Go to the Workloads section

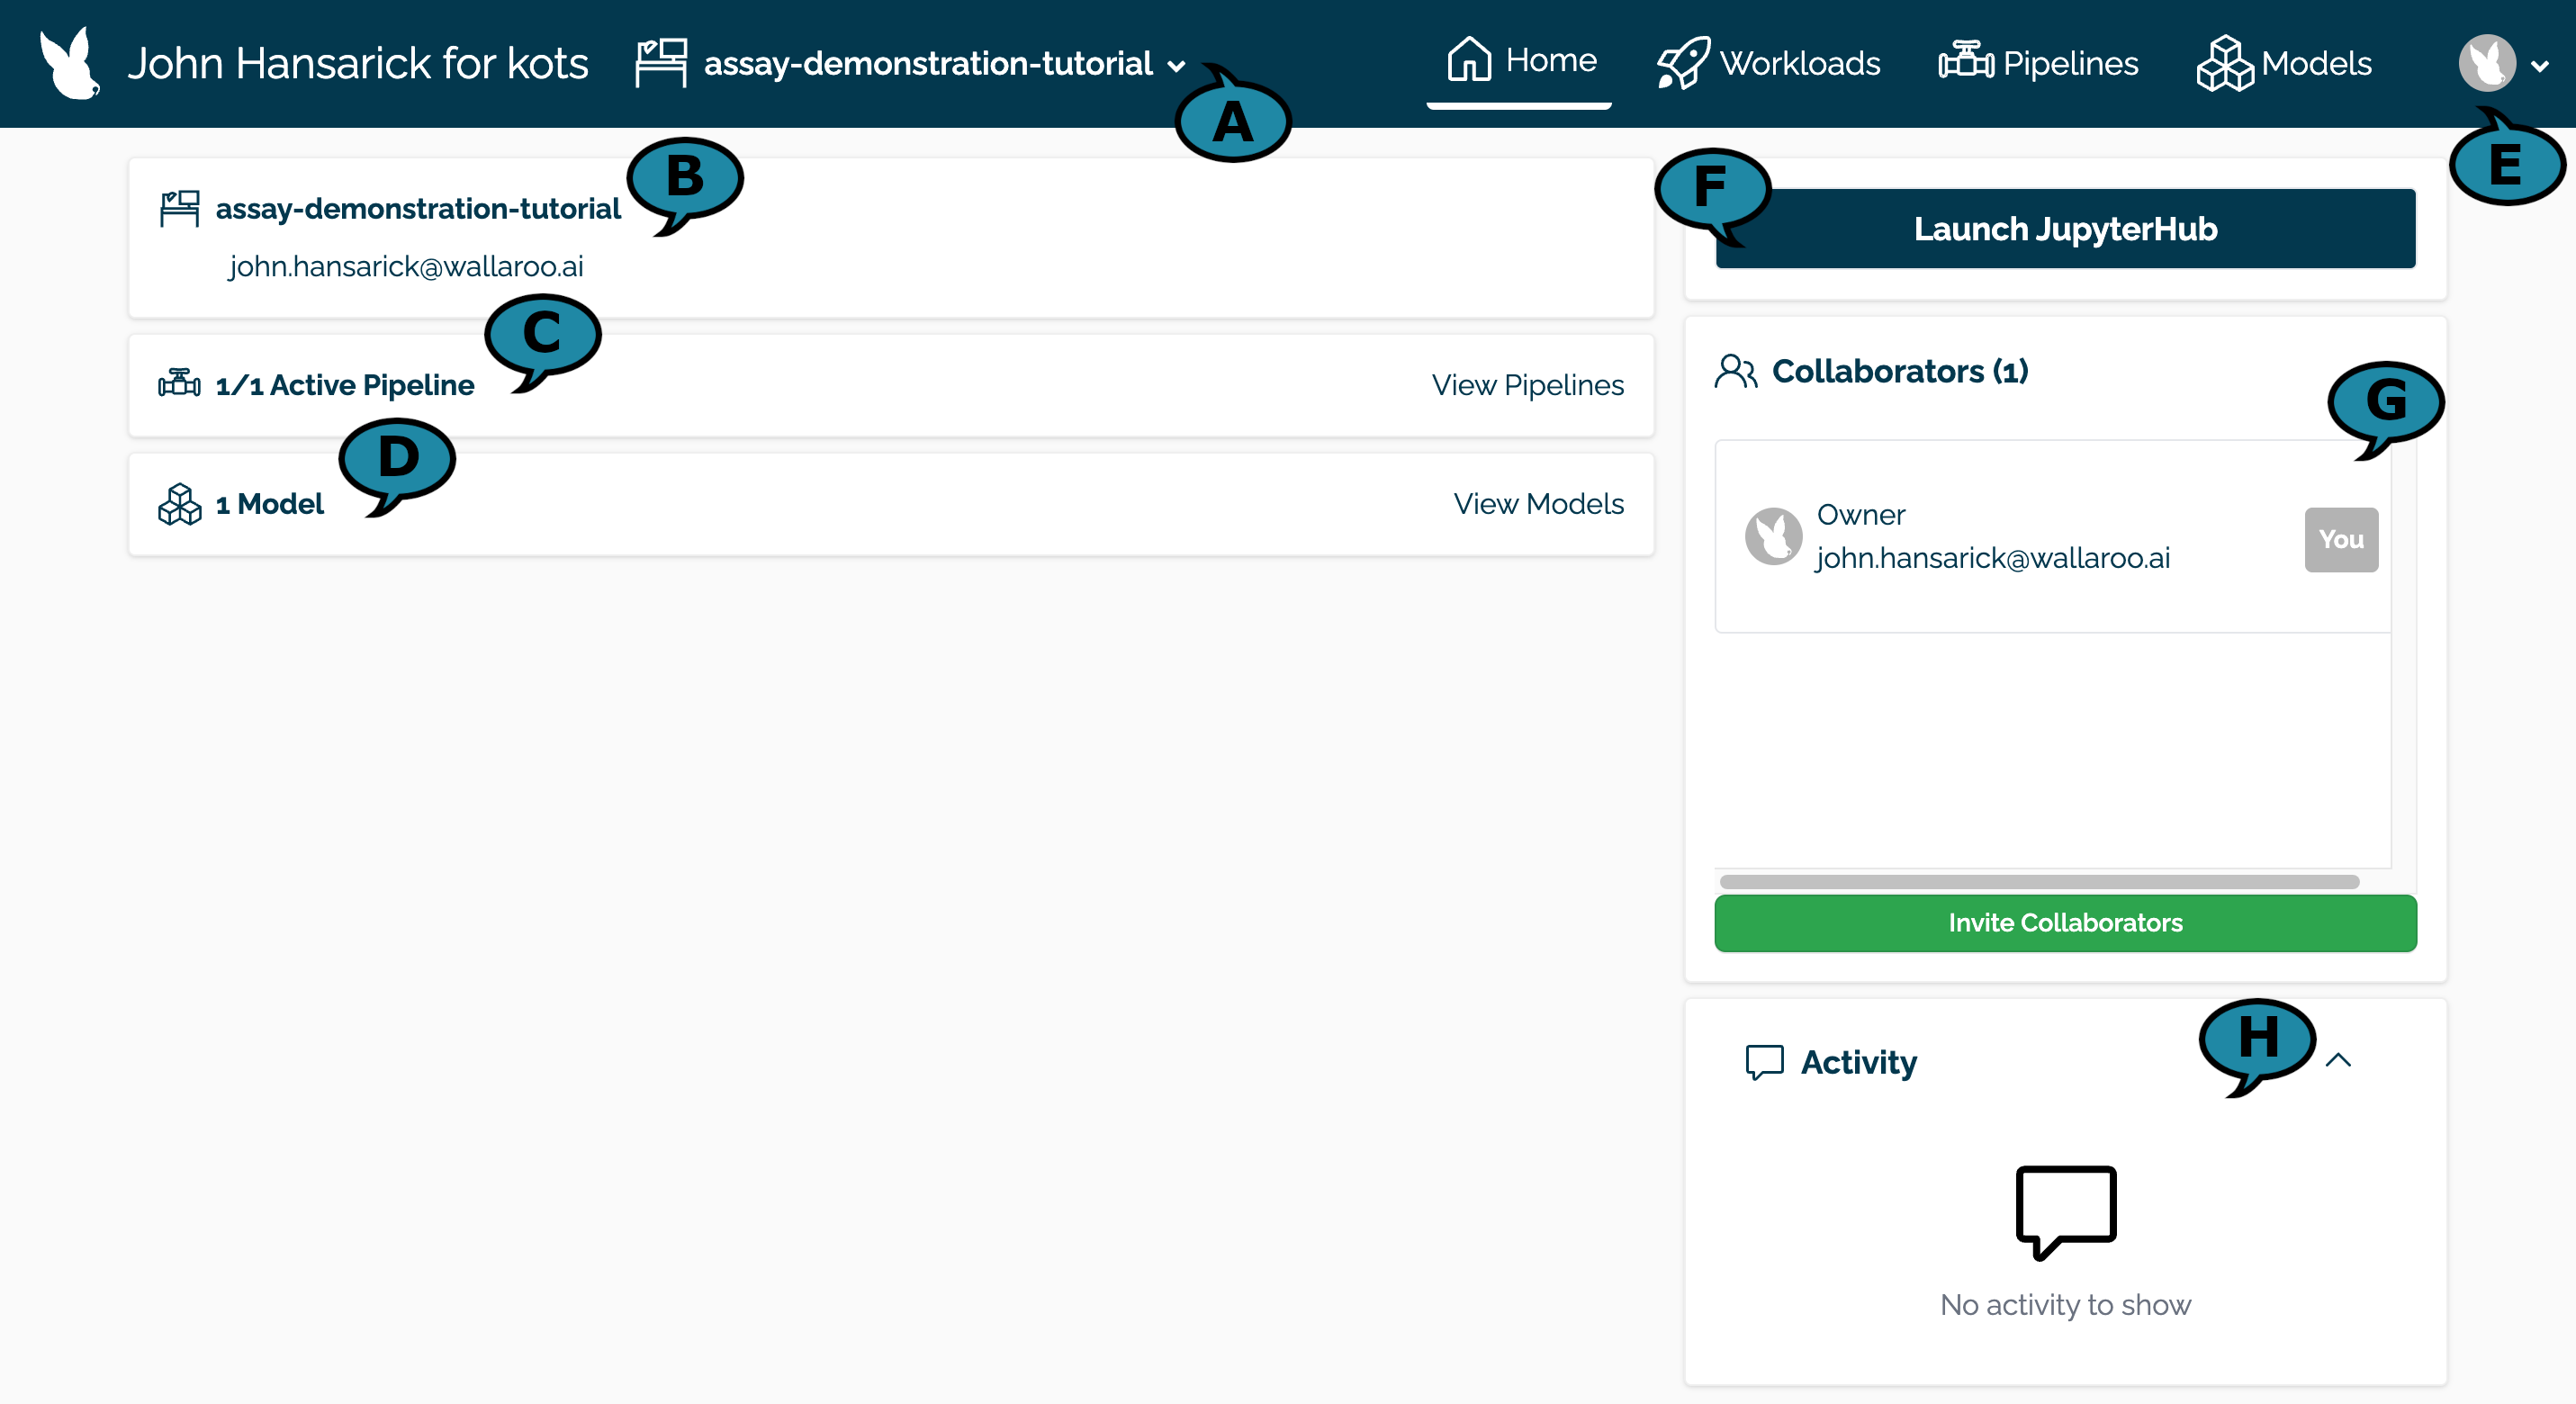1770,62
